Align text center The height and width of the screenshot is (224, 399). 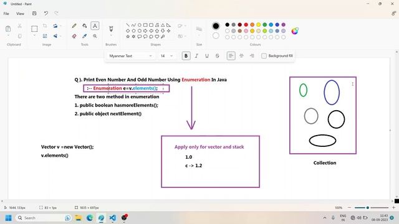tap(241, 56)
